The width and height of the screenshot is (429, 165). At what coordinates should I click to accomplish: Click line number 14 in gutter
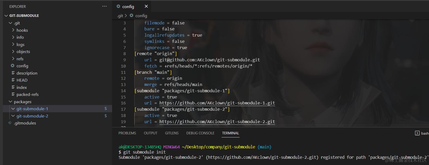[x=123, y=91]
